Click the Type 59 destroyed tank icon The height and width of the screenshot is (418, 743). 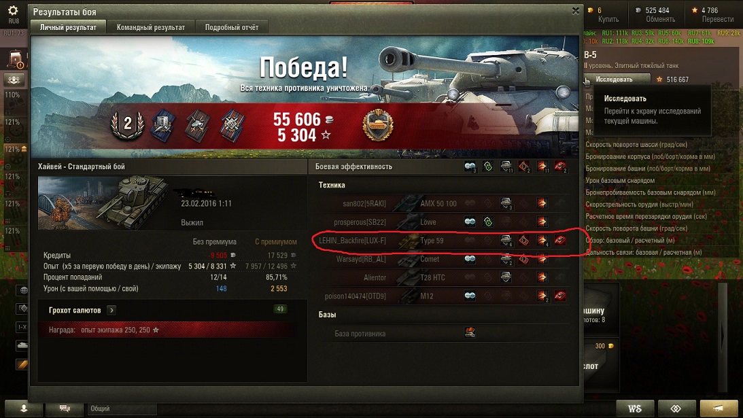coord(560,241)
